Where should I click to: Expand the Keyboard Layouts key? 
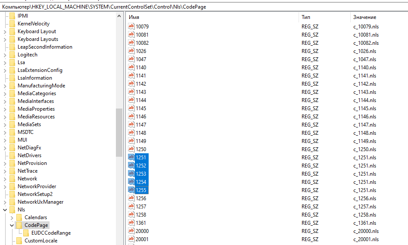point(5,40)
